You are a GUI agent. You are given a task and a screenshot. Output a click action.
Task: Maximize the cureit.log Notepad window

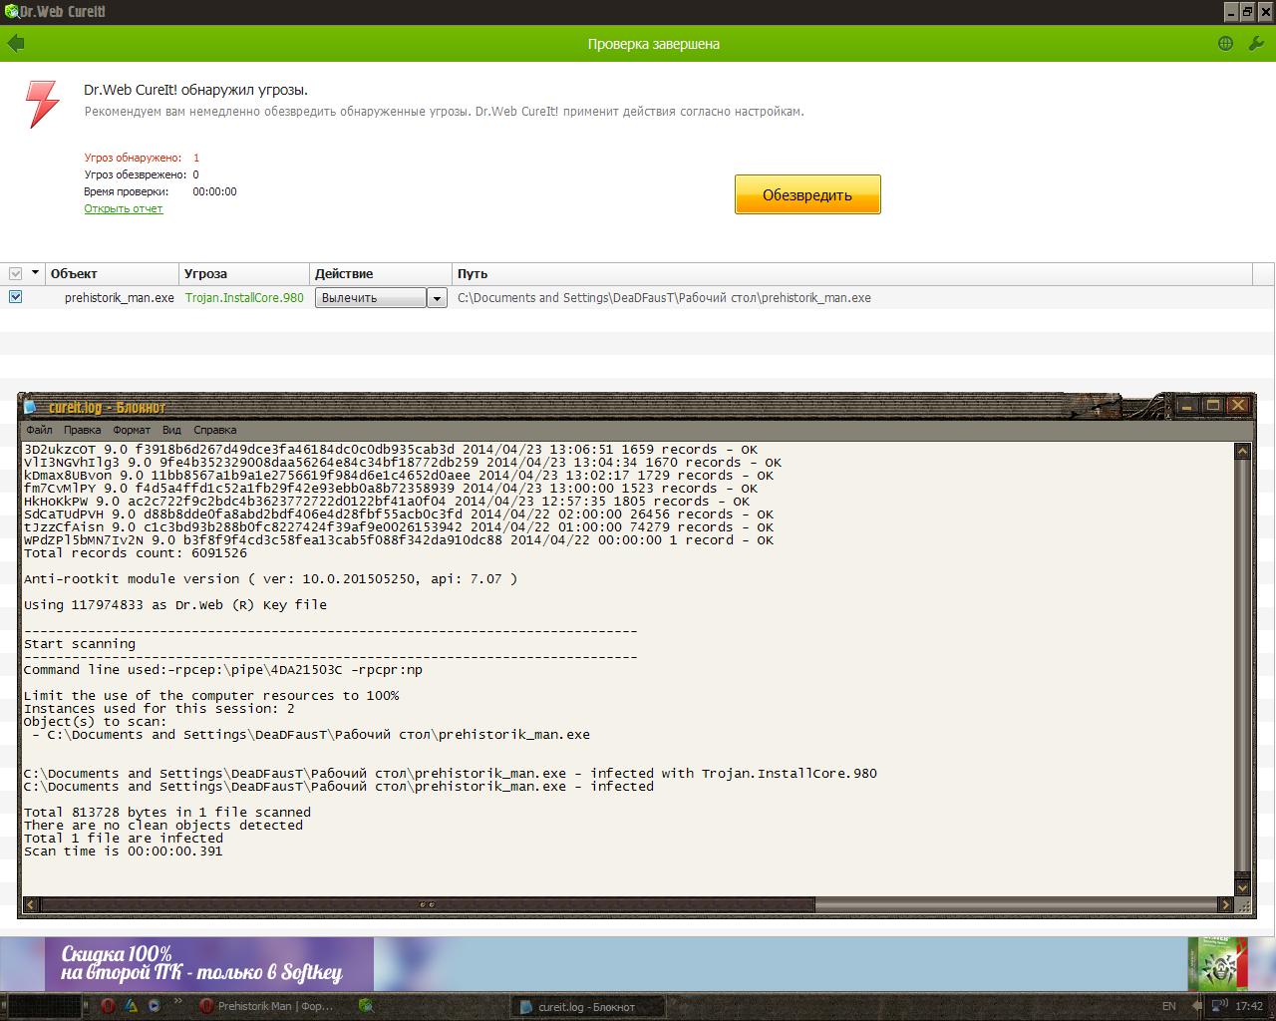(x=1212, y=405)
